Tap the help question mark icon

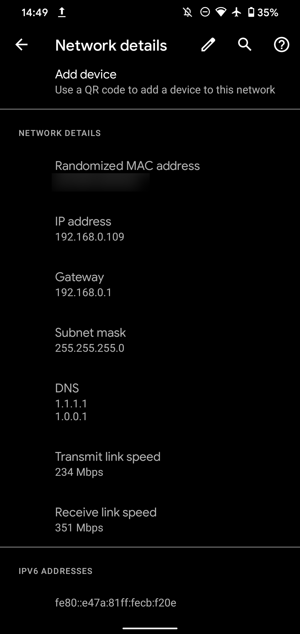[x=281, y=45]
